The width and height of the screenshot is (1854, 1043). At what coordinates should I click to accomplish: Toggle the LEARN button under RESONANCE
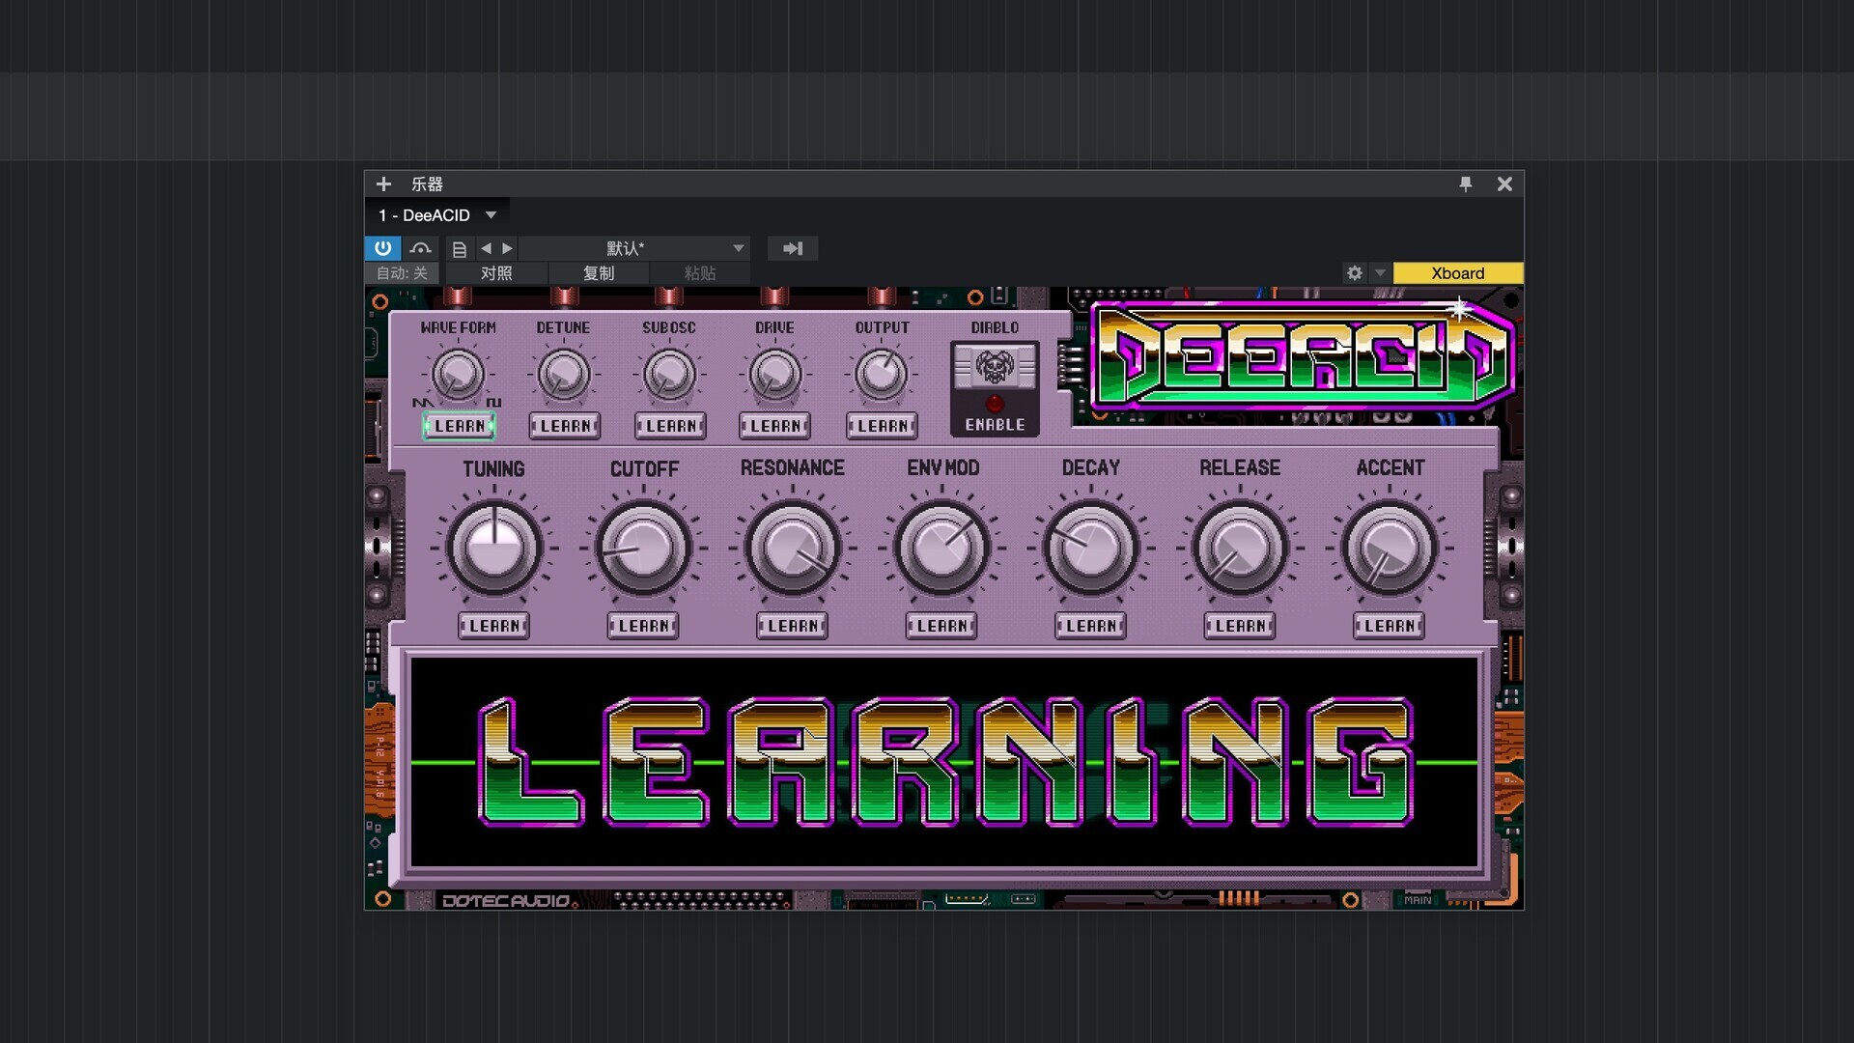tap(793, 626)
